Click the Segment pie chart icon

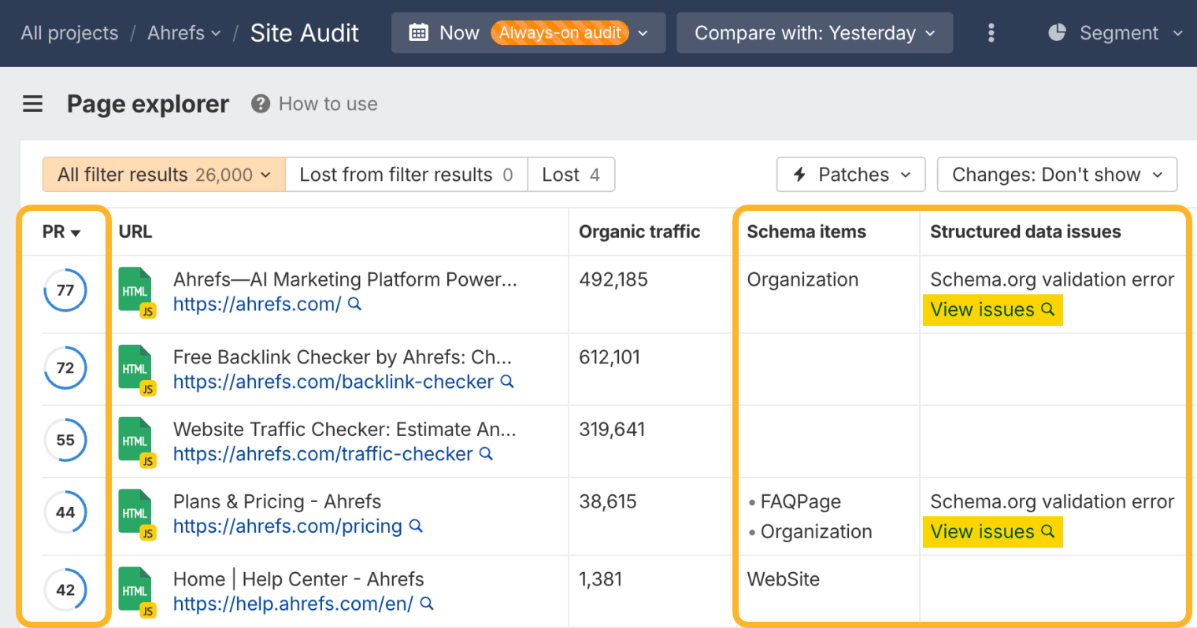click(x=1057, y=32)
